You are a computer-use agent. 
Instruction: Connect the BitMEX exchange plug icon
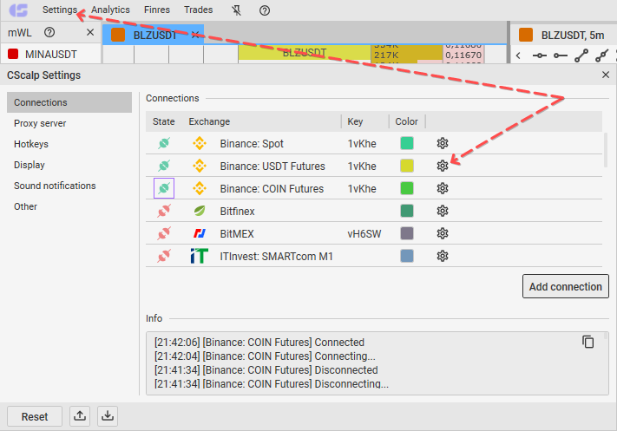click(164, 233)
